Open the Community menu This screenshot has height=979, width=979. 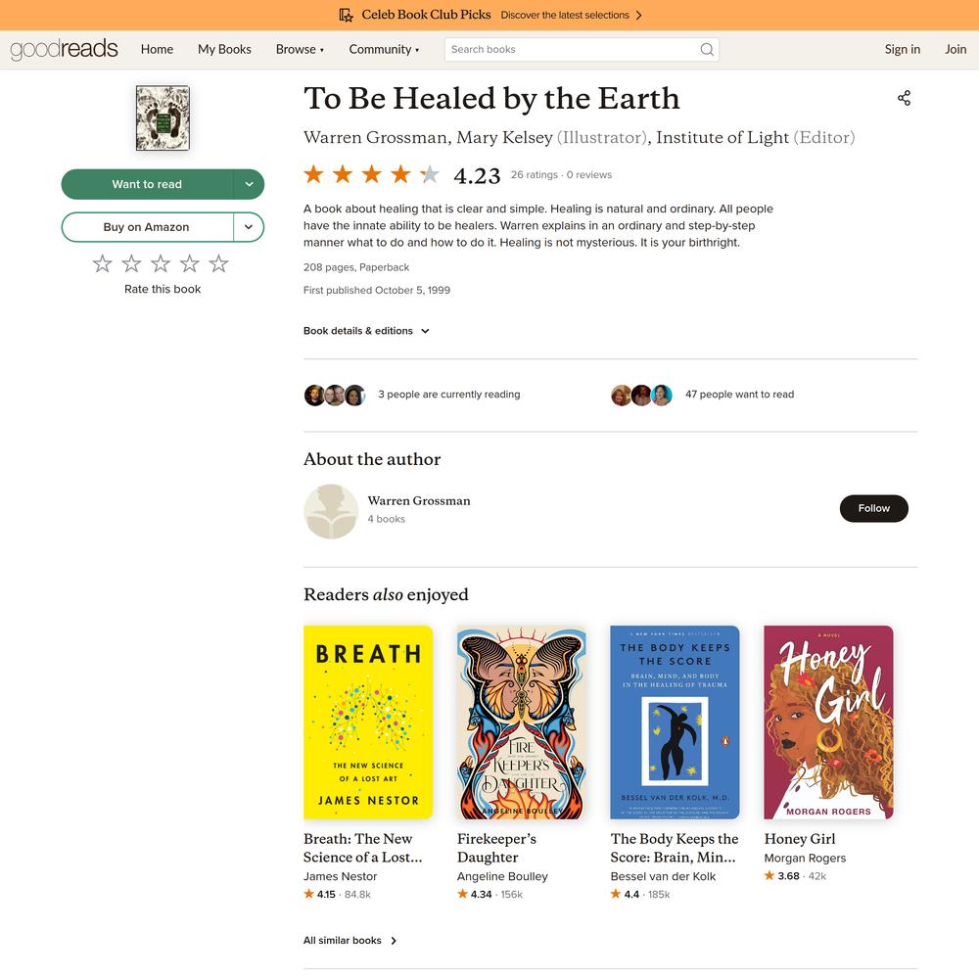[x=384, y=49]
